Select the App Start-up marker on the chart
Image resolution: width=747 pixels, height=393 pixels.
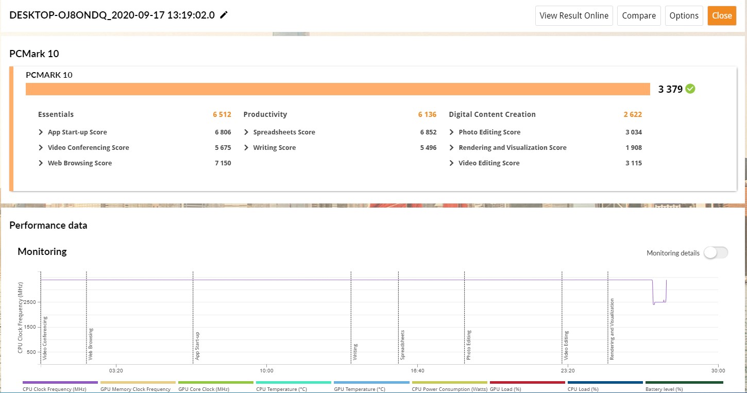pos(197,346)
